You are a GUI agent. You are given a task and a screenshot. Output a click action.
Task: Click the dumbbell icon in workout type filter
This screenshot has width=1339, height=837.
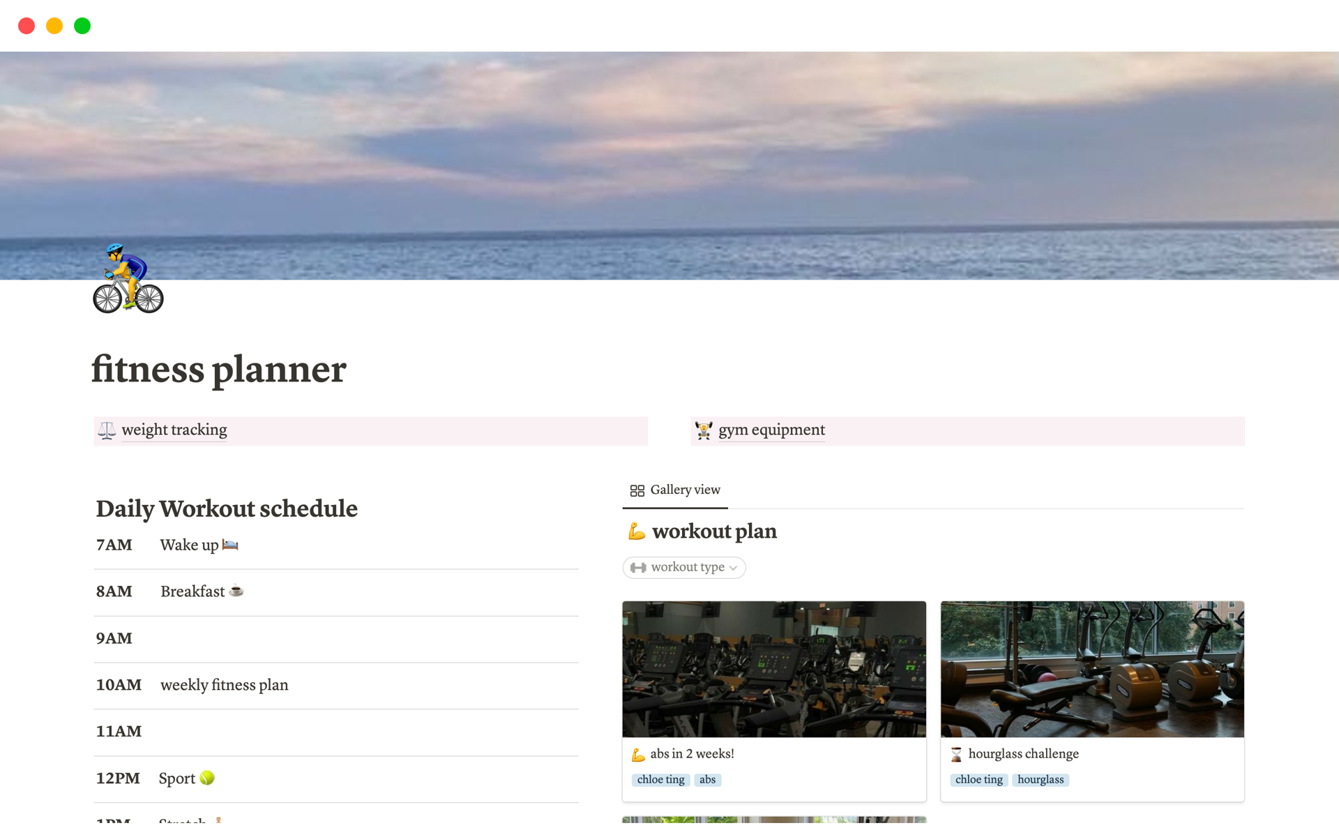[x=638, y=568]
